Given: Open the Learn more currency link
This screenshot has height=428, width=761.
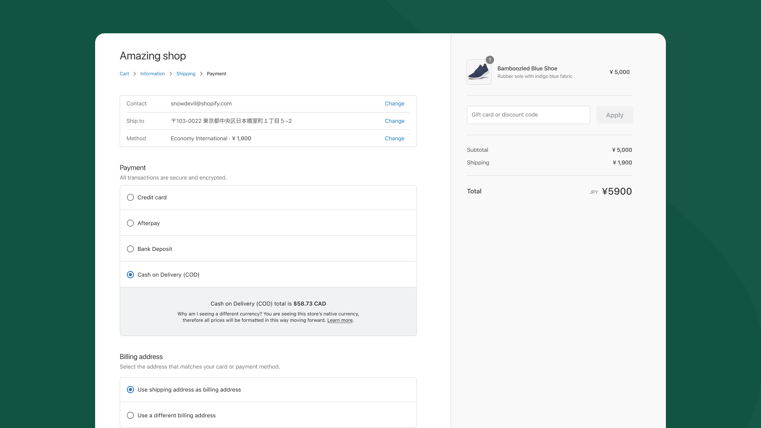Looking at the screenshot, I should click(x=340, y=320).
